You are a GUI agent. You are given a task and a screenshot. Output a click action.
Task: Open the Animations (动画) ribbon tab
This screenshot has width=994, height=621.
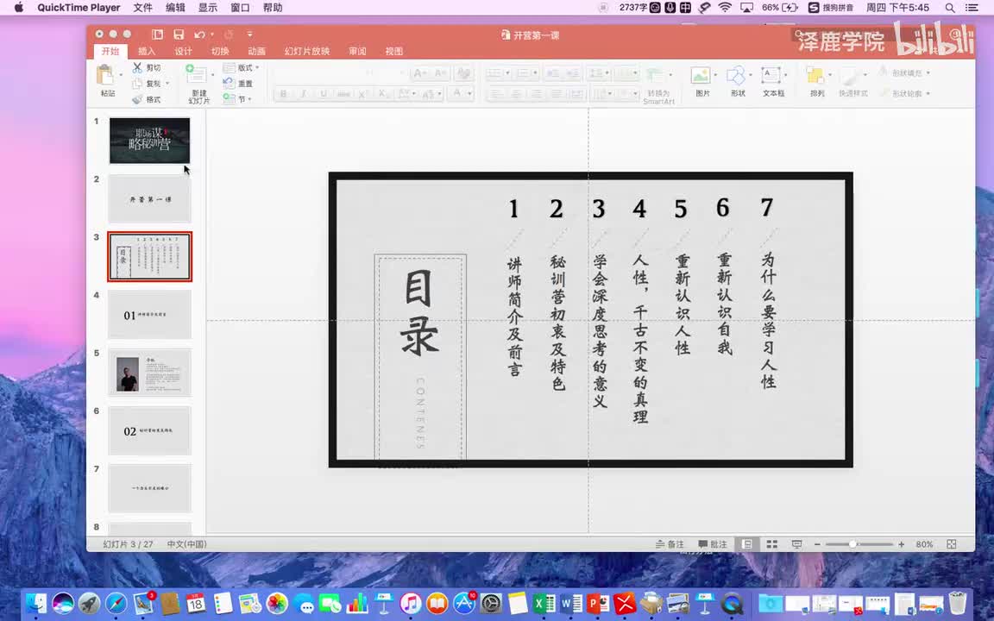pos(257,52)
